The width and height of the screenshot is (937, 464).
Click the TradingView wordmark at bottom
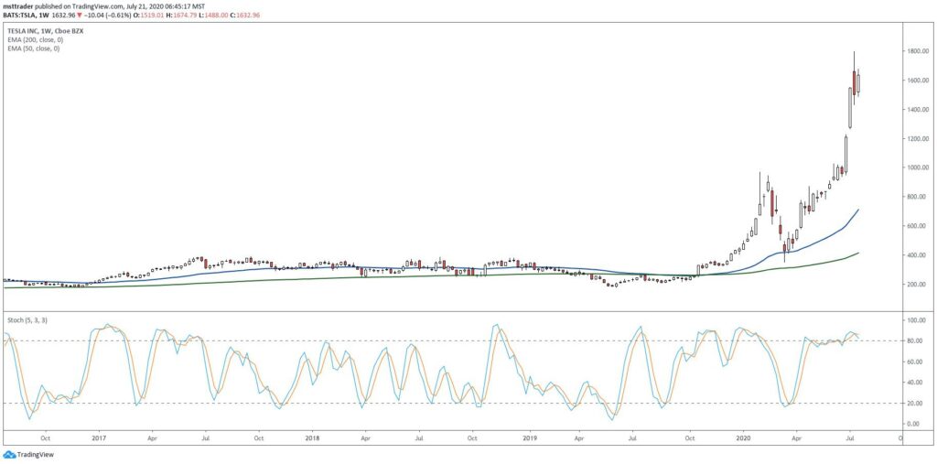[36, 455]
